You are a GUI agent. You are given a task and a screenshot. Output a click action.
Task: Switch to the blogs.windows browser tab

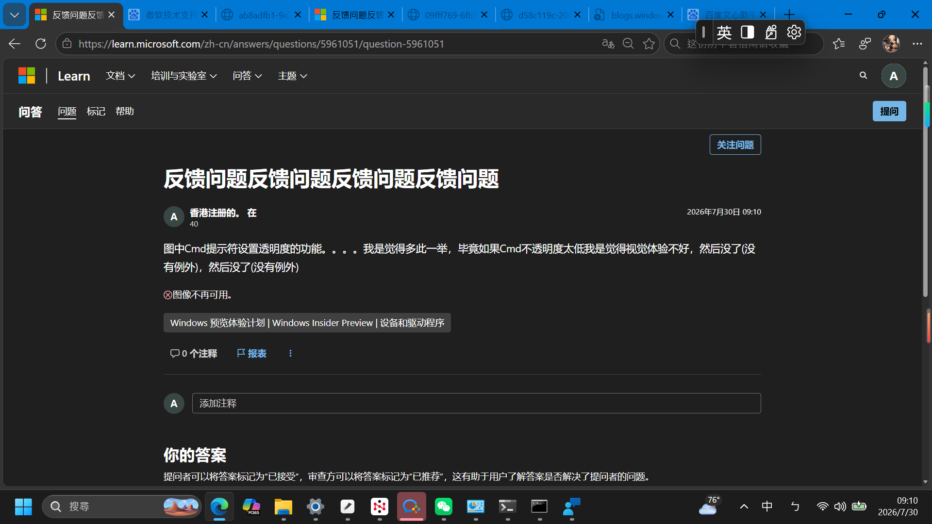[634, 15]
